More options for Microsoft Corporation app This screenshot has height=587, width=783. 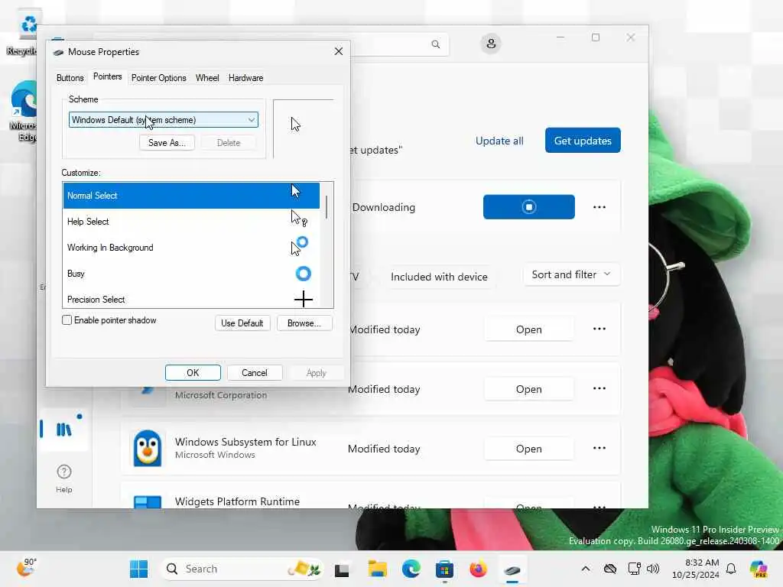tap(599, 388)
